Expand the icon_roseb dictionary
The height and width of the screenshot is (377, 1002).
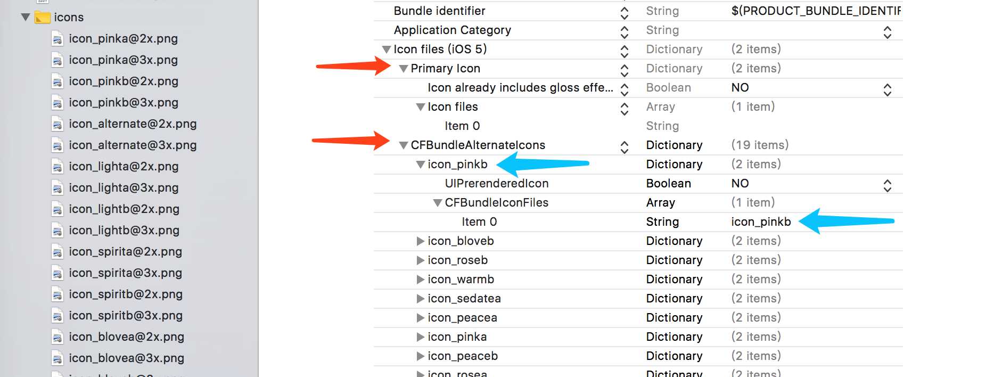point(421,260)
